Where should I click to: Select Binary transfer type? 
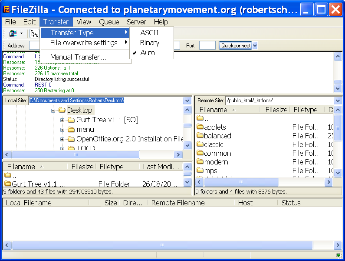click(151, 43)
